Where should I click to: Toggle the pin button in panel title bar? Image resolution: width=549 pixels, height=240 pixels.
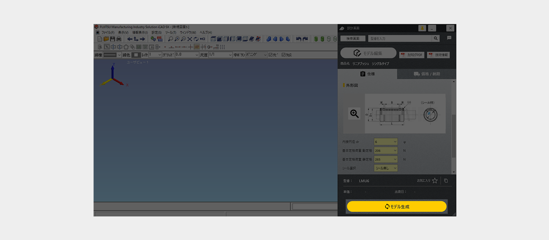click(422, 28)
